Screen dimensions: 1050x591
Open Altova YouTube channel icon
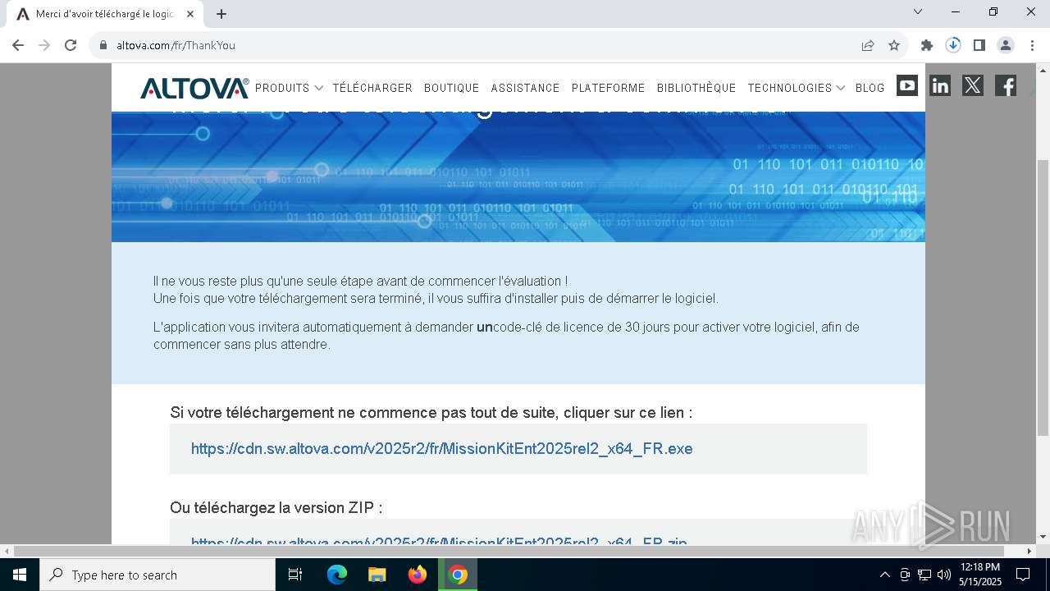[907, 85]
